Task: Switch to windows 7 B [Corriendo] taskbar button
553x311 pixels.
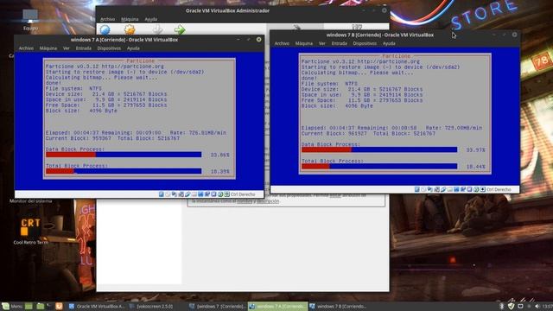Action: [338, 307]
